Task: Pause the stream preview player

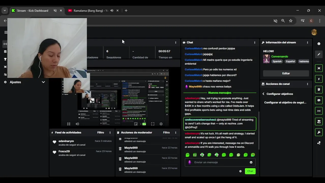Action: click(x=69, y=124)
